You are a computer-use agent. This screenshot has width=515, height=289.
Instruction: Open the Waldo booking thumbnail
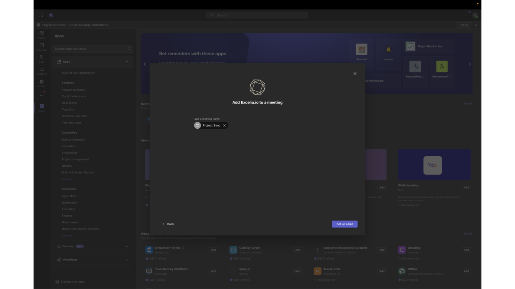pyautogui.click(x=434, y=165)
